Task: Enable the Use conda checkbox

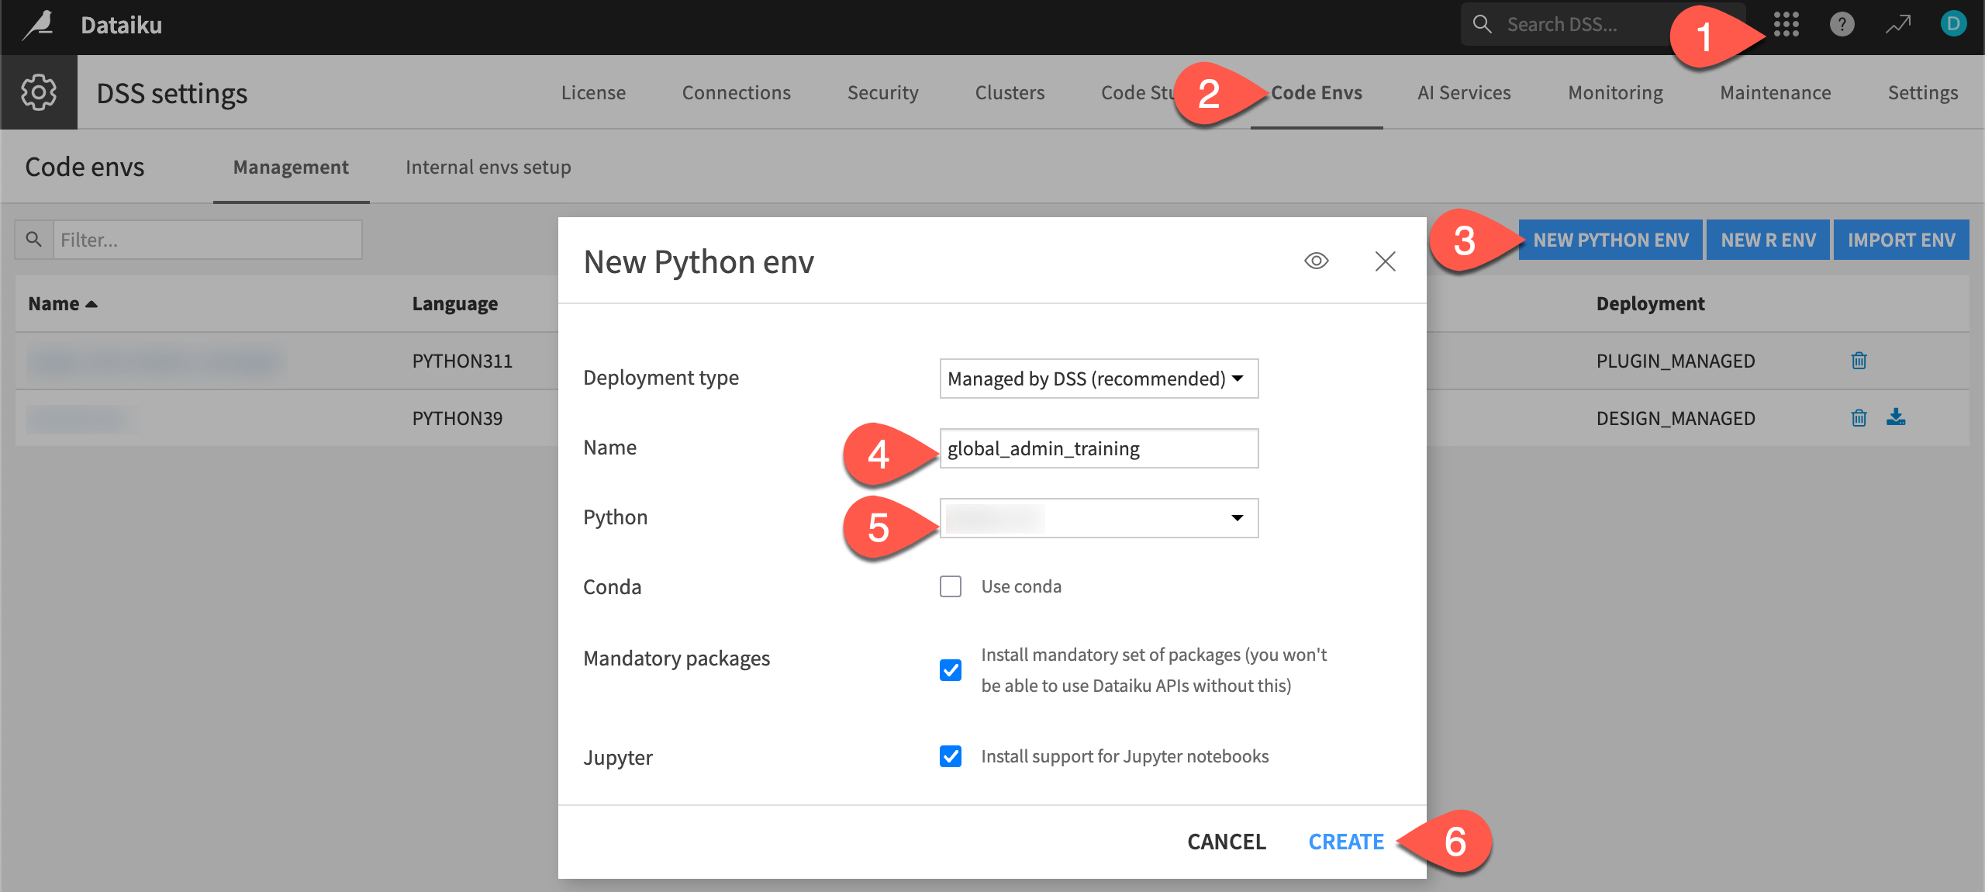Action: click(950, 586)
